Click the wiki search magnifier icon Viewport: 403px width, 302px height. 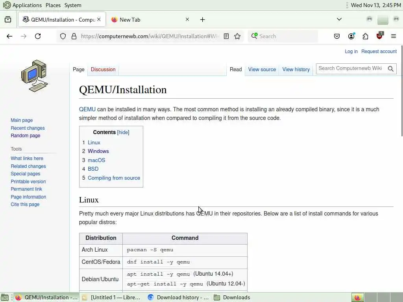click(x=391, y=68)
